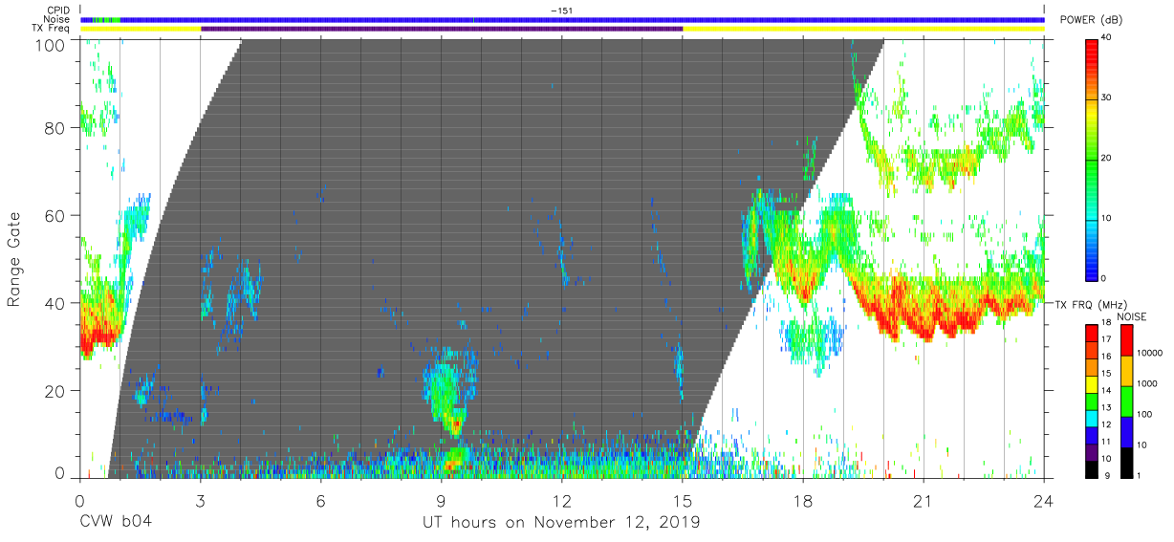The height and width of the screenshot is (542, 1174).
Task: Click the black 9-10 MHz TX FRQ segment
Action: tap(1091, 467)
